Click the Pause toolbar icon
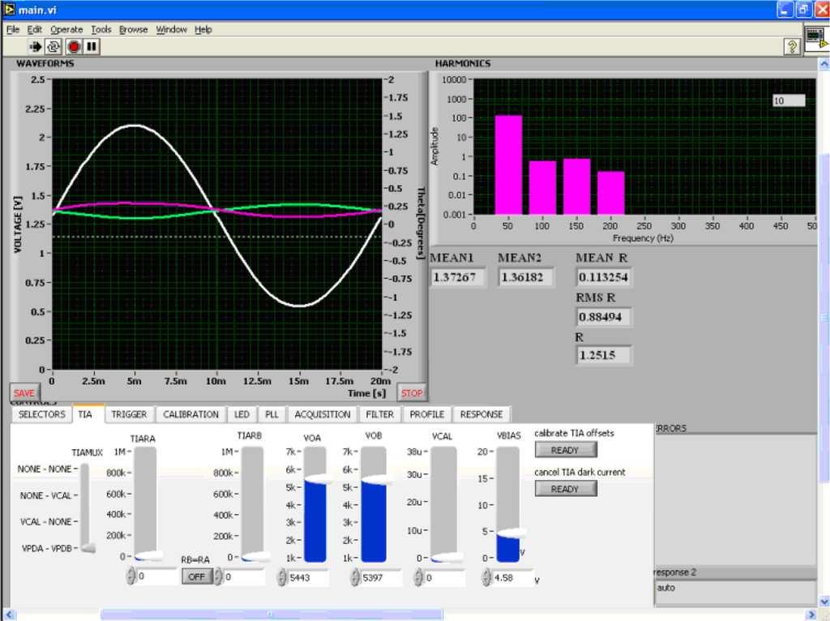Image resolution: width=830 pixels, height=621 pixels. point(92,47)
